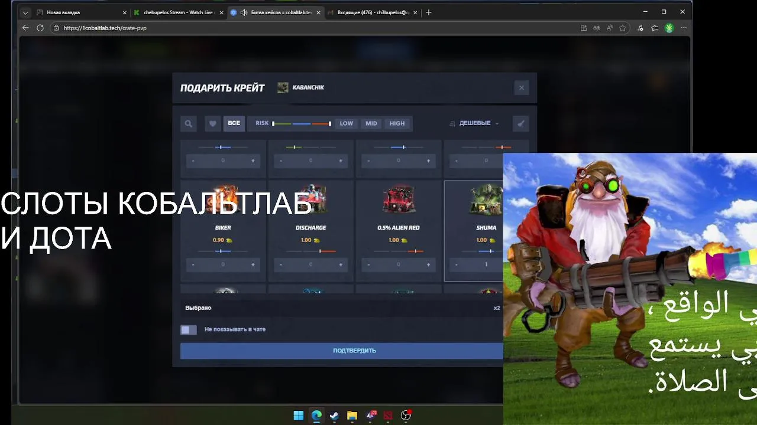
Task: Click left handle of RISK range slider
Action: point(273,123)
